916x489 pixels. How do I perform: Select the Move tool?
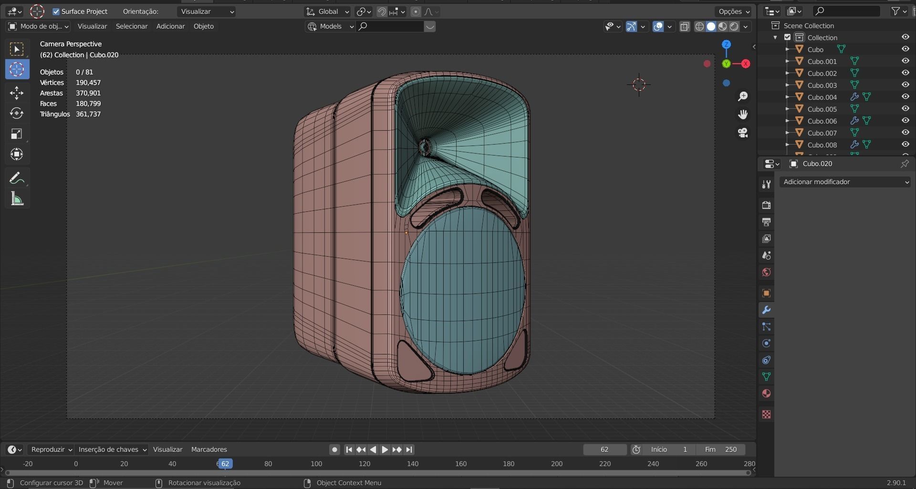pos(17,93)
